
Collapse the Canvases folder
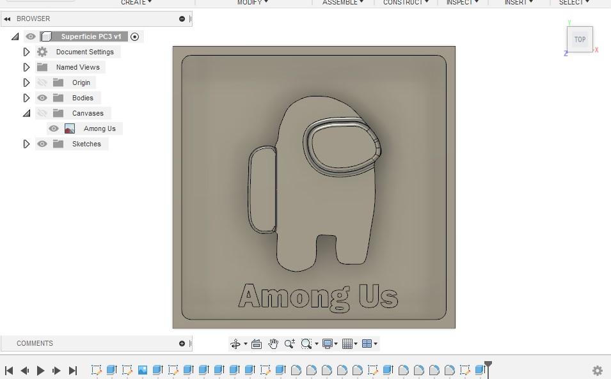pyautogui.click(x=26, y=113)
